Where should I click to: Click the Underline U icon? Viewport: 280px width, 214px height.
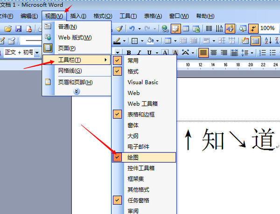(x=149, y=53)
